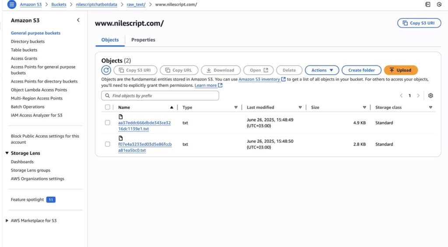Click the Find objects by prefix field
Screen dimensions: 448x247
[160, 96]
